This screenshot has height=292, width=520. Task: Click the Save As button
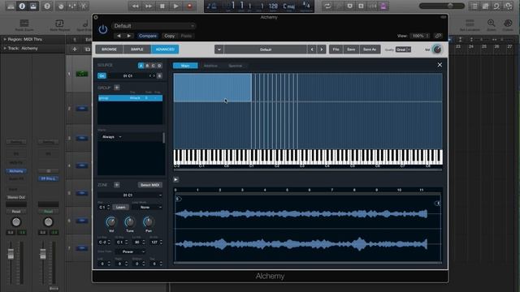click(370, 49)
